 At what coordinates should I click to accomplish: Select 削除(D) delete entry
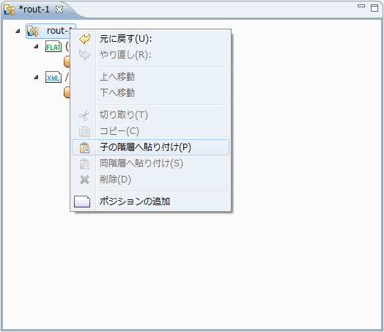pos(151,180)
